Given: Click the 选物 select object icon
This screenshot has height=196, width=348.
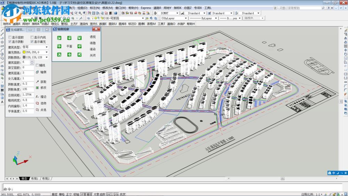Looking at the screenshot, I should pyautogui.click(x=38, y=103).
